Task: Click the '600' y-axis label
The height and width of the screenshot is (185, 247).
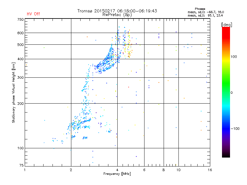Action: click(20, 33)
